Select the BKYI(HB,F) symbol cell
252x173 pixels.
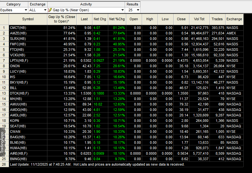(x=28, y=82)
